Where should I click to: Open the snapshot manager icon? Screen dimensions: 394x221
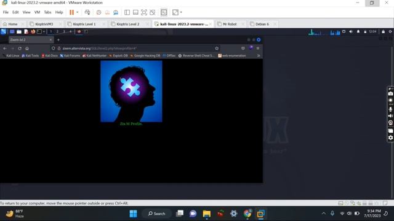coord(116,12)
